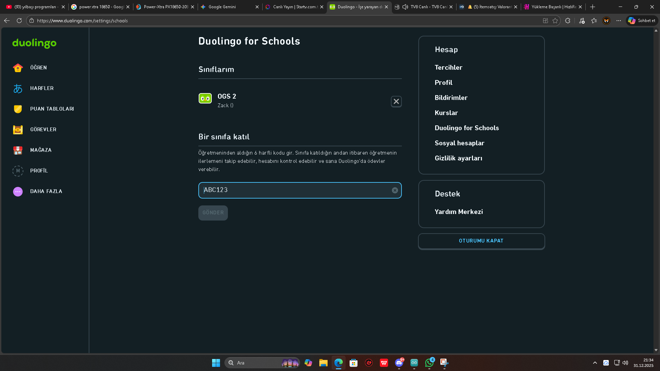Click the duolingo logo

(34, 43)
